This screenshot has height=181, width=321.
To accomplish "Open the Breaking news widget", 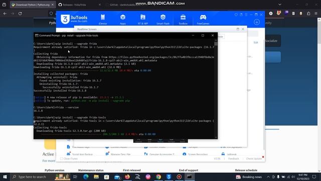I will pyautogui.click(x=249, y=176).
